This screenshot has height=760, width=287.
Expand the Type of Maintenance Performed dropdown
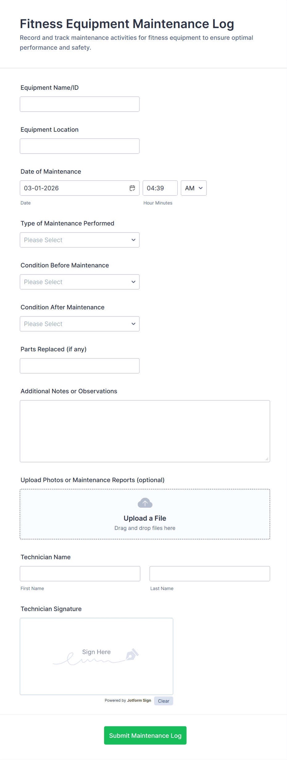(x=80, y=240)
